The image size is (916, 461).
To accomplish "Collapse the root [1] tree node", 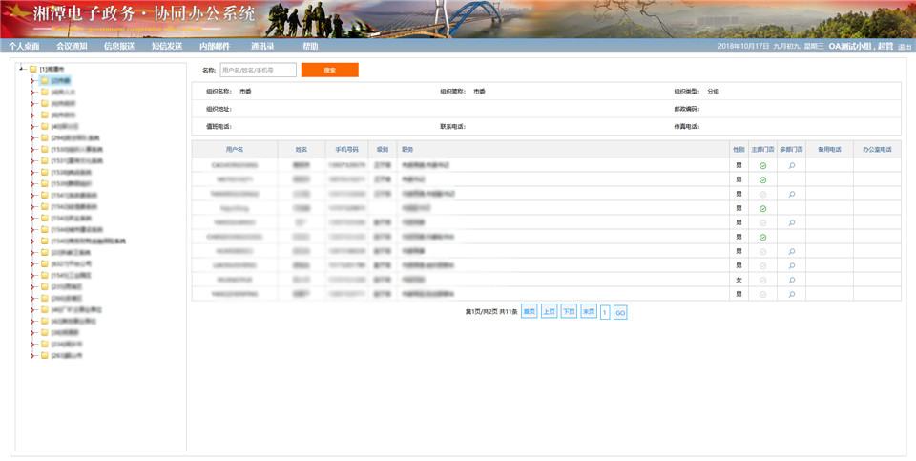I will pos(21,69).
